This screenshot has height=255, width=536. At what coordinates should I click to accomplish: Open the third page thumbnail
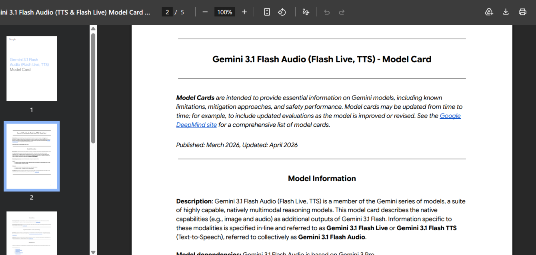[x=32, y=233]
